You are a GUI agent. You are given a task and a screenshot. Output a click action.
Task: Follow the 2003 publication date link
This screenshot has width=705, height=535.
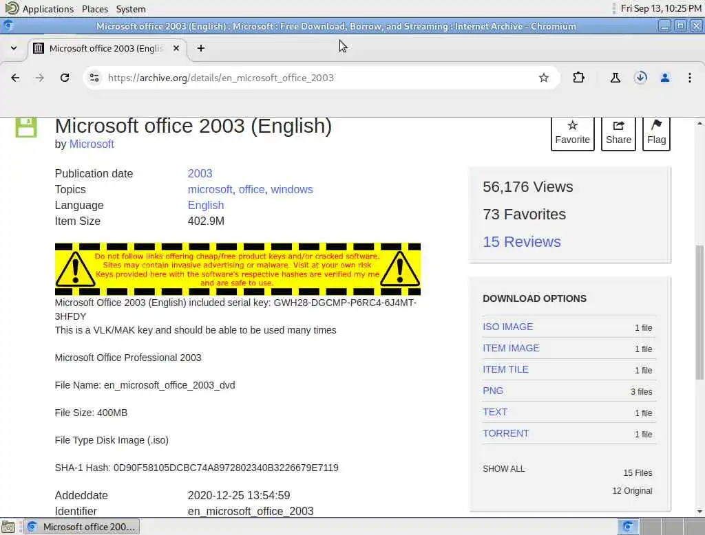[200, 173]
